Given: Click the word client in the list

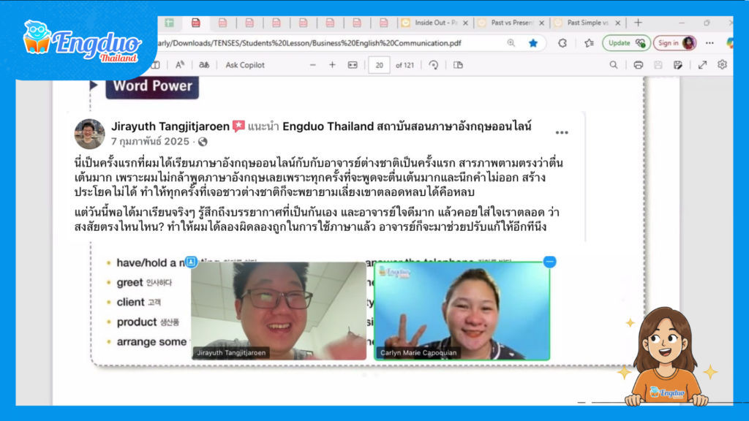Looking at the screenshot, I should 130,302.
